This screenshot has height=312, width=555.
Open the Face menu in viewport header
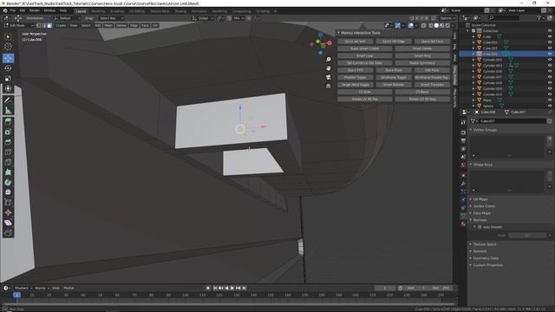[145, 25]
